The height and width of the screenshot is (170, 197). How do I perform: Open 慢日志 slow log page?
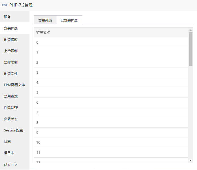coord(15,153)
